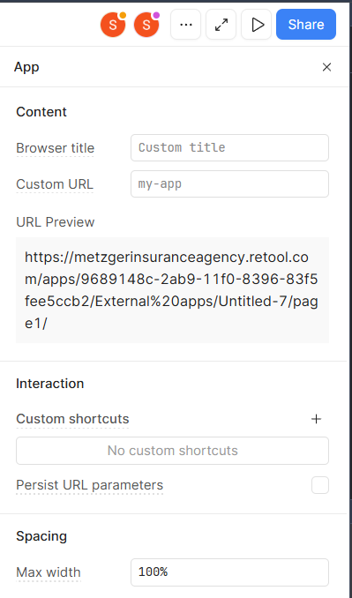Open the three-dot more options menu

186,25
